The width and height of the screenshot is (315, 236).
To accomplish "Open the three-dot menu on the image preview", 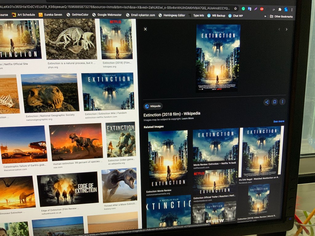I will [x=282, y=101].
